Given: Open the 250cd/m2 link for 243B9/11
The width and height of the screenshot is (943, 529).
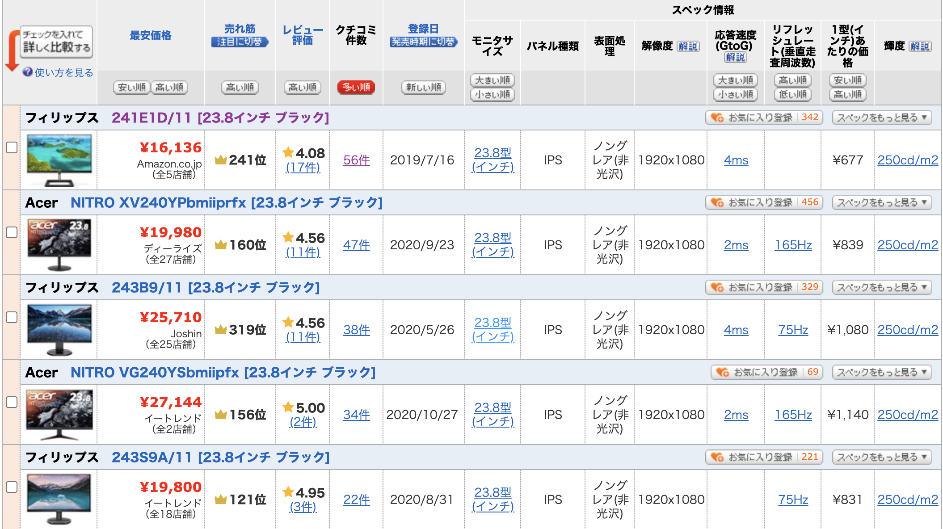Looking at the screenshot, I should pyautogui.click(x=908, y=330).
